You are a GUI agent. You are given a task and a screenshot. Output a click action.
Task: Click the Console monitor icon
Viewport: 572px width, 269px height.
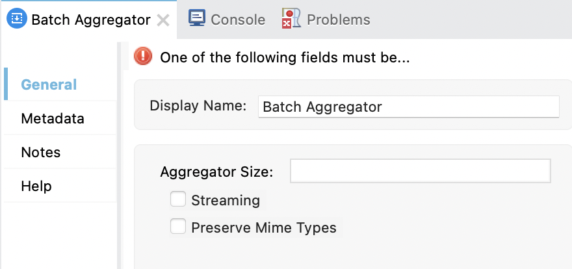(197, 18)
